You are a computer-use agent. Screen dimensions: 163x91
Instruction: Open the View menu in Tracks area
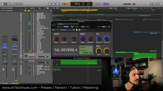[40, 8]
